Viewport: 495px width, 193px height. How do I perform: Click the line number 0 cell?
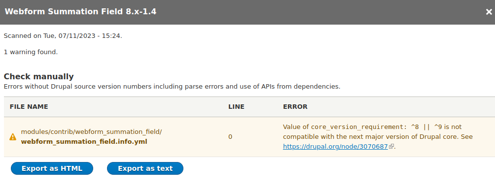[230, 137]
